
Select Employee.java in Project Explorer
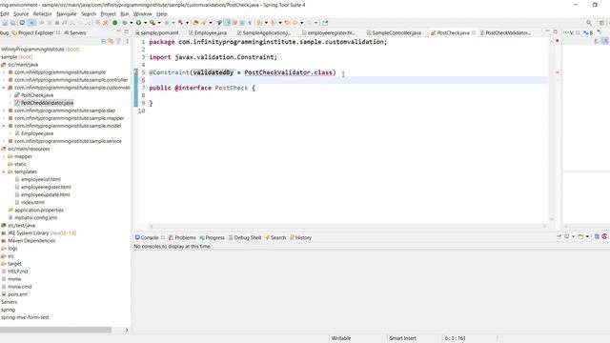[x=37, y=133]
